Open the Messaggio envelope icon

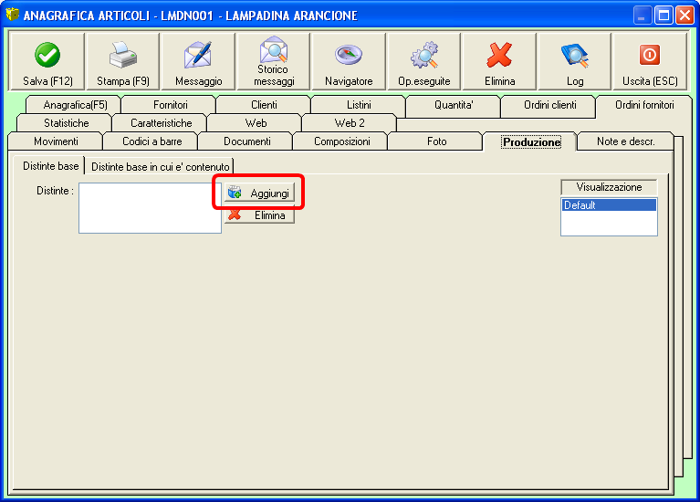[198, 56]
